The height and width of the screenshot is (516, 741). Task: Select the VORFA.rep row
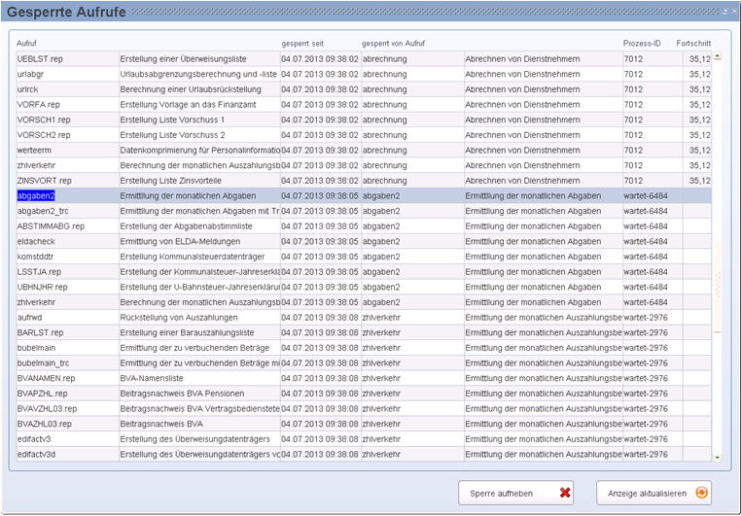(364, 104)
